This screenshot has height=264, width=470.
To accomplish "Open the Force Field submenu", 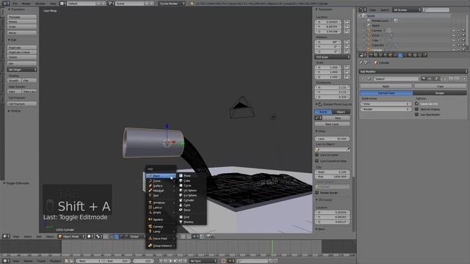I will 161,238.
